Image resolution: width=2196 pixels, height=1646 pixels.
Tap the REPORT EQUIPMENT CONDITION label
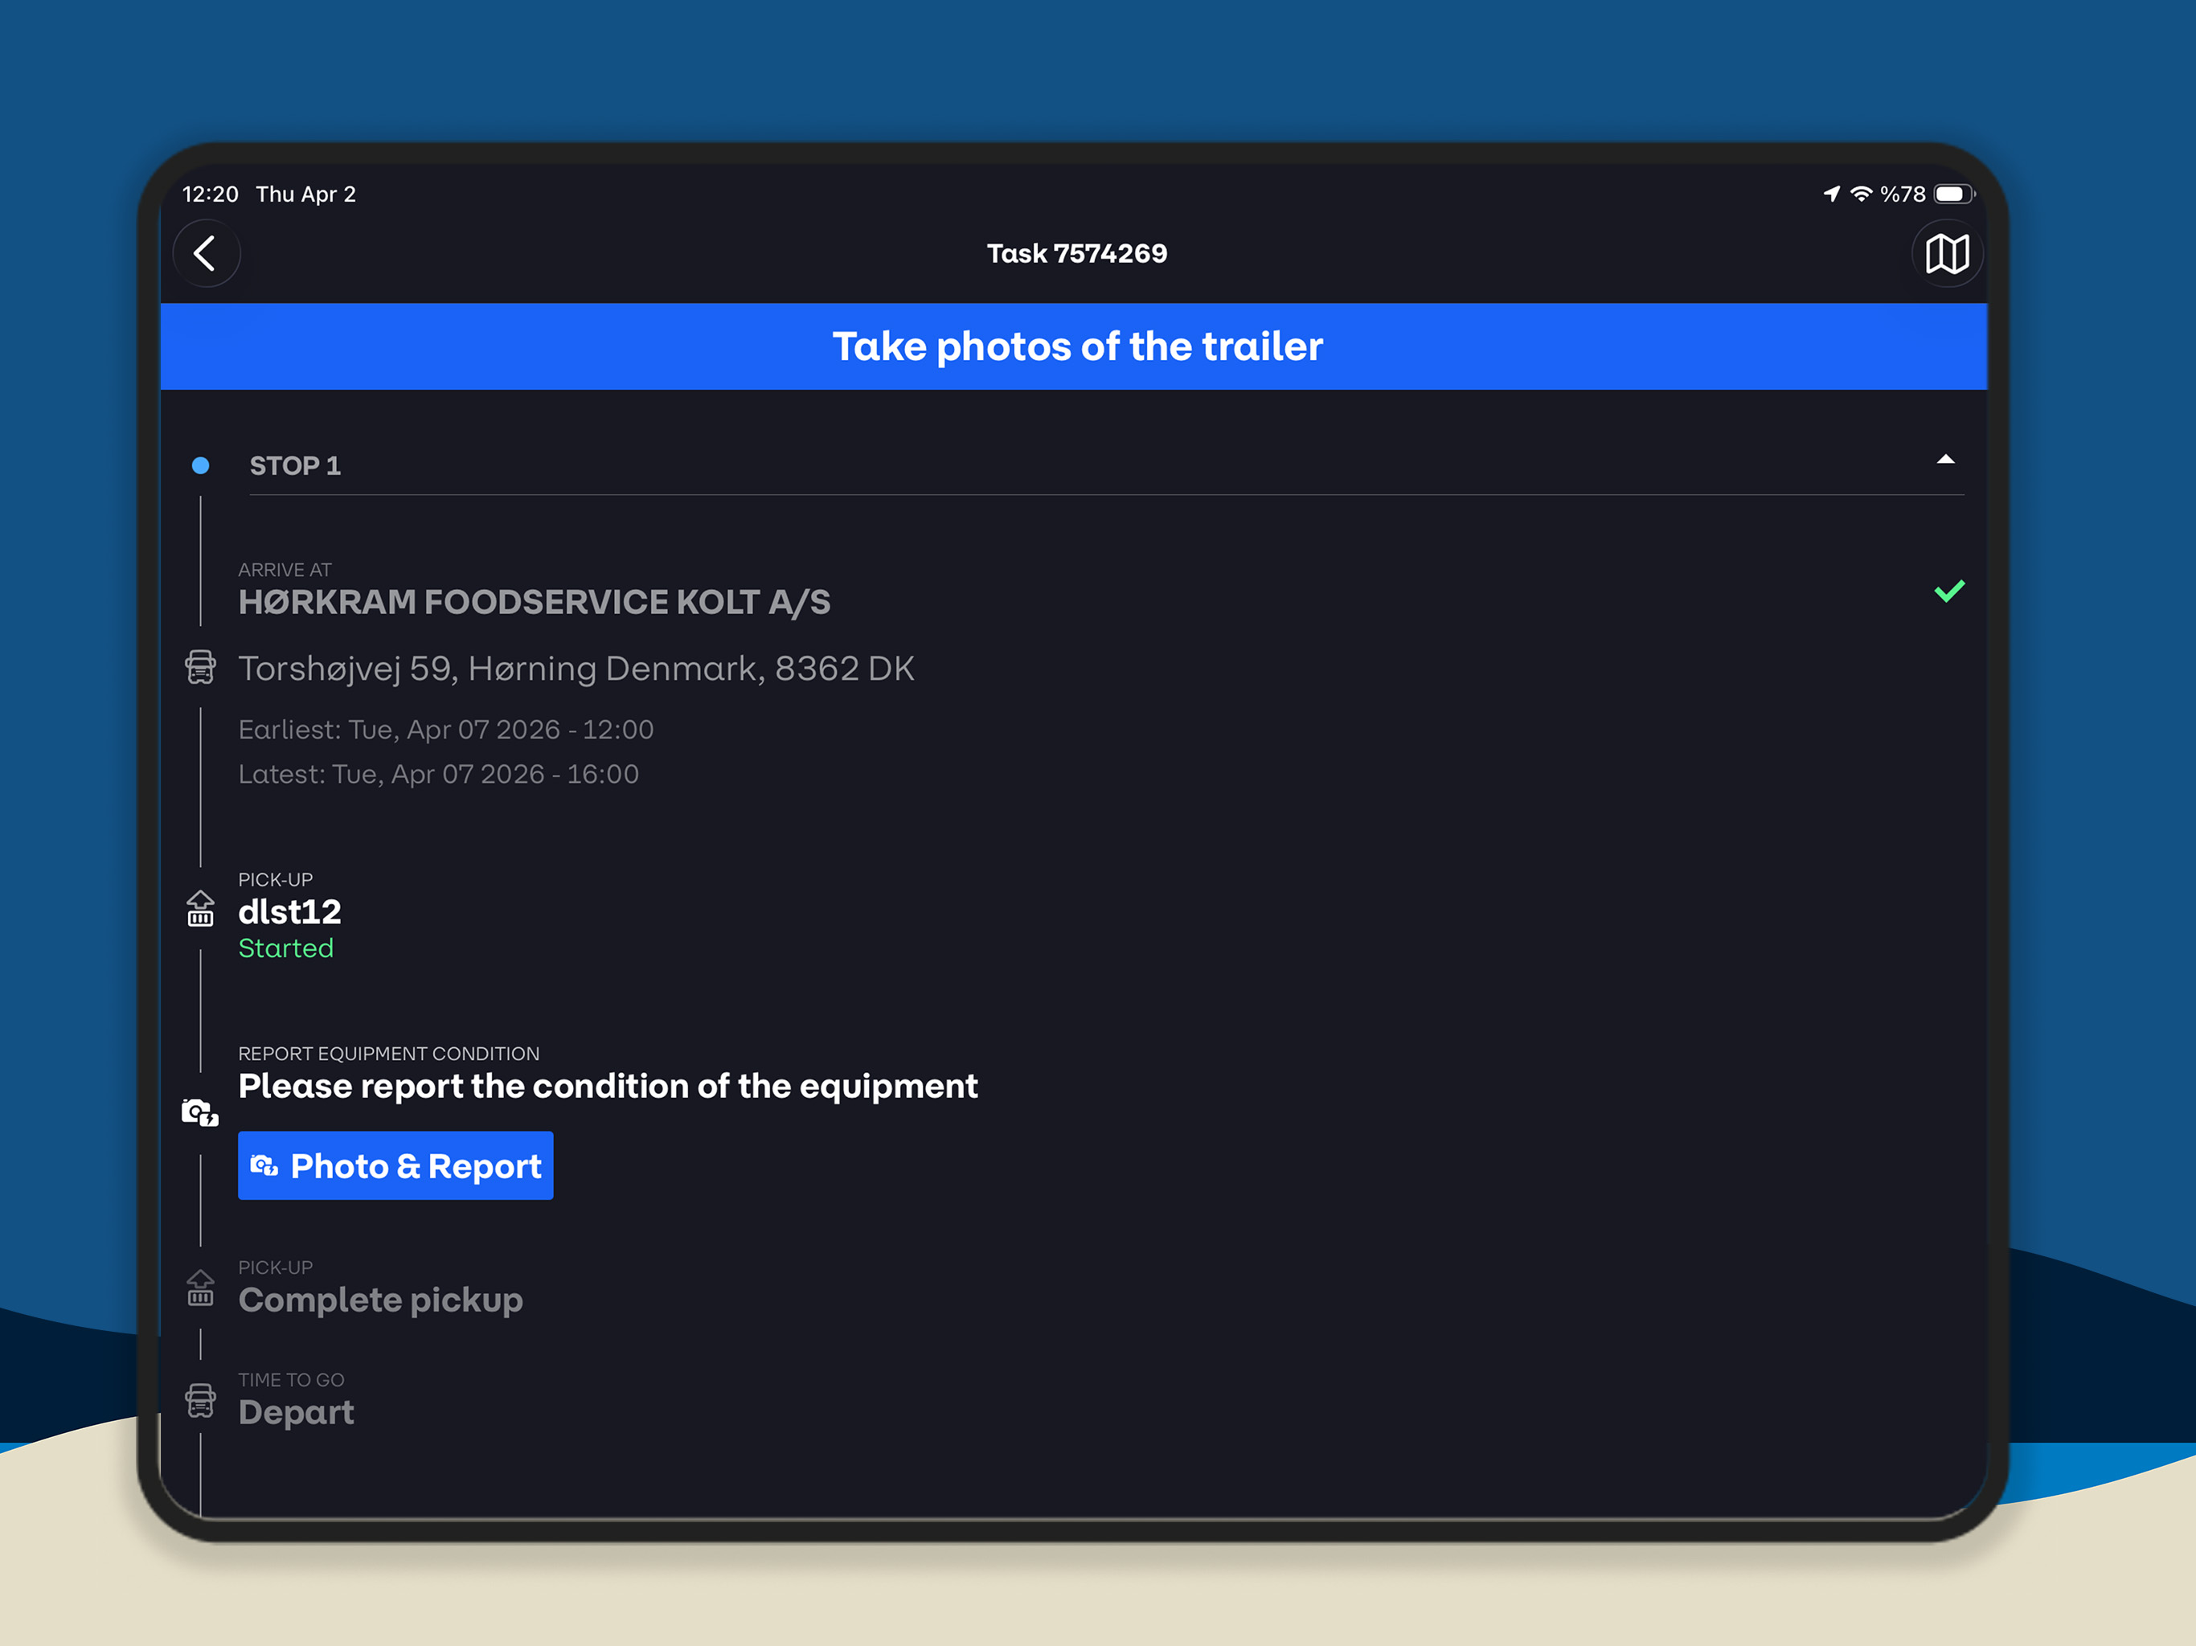click(x=389, y=1054)
